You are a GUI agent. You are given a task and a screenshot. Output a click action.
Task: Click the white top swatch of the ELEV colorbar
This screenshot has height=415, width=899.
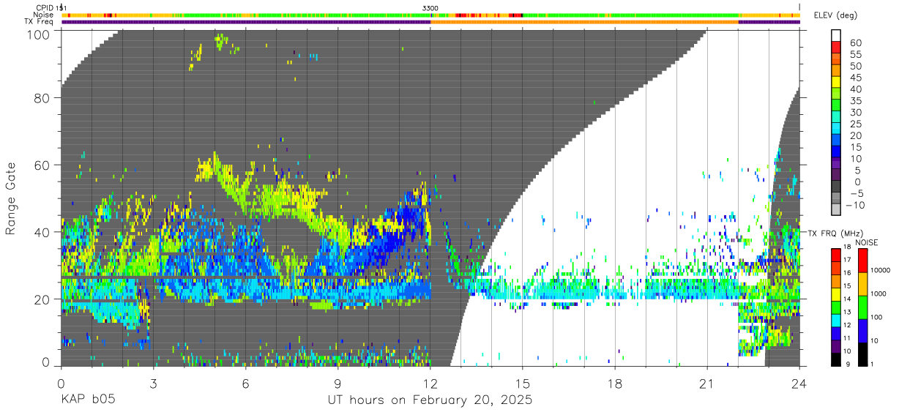pyautogui.click(x=837, y=35)
